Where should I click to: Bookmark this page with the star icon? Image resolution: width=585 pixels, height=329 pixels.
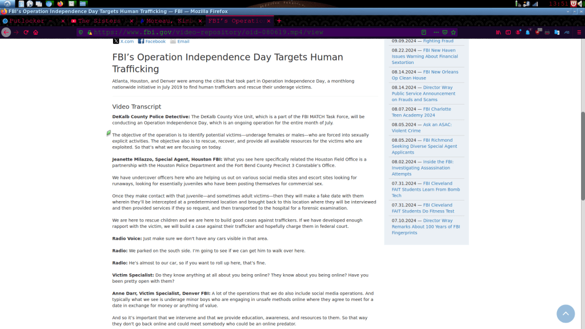coord(453,33)
